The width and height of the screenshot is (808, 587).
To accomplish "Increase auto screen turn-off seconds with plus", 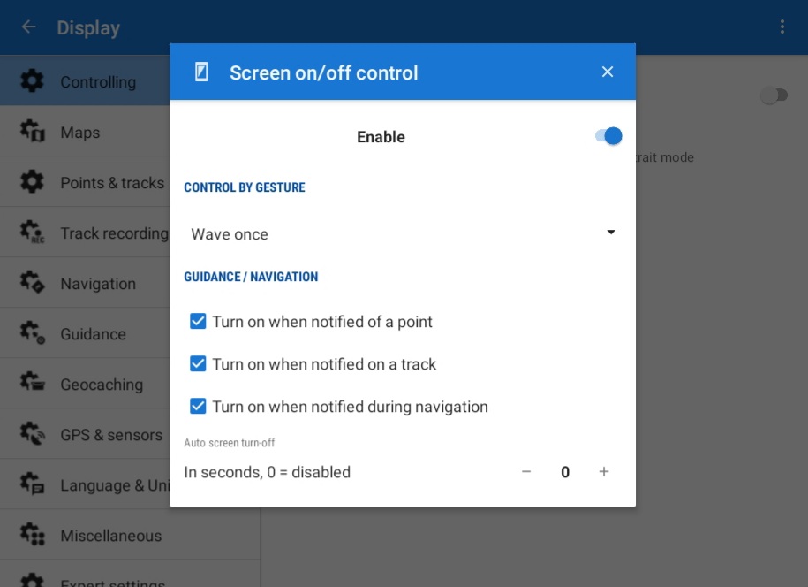I will [x=604, y=472].
